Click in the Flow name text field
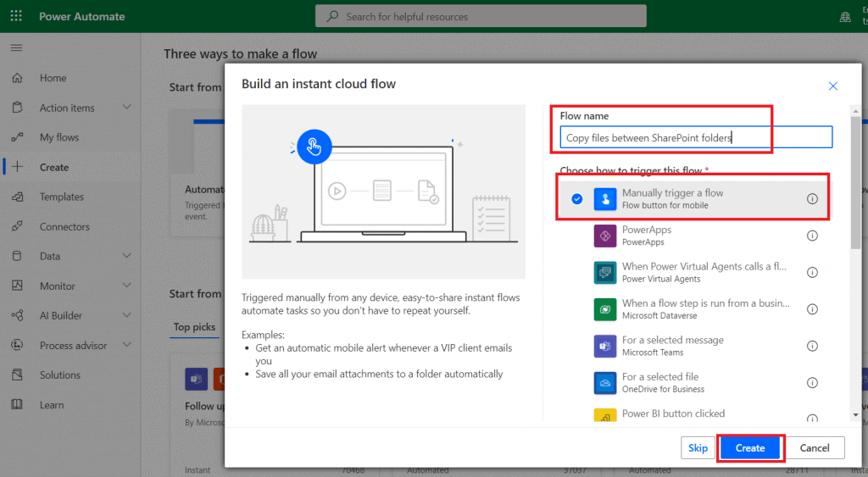 [x=696, y=137]
